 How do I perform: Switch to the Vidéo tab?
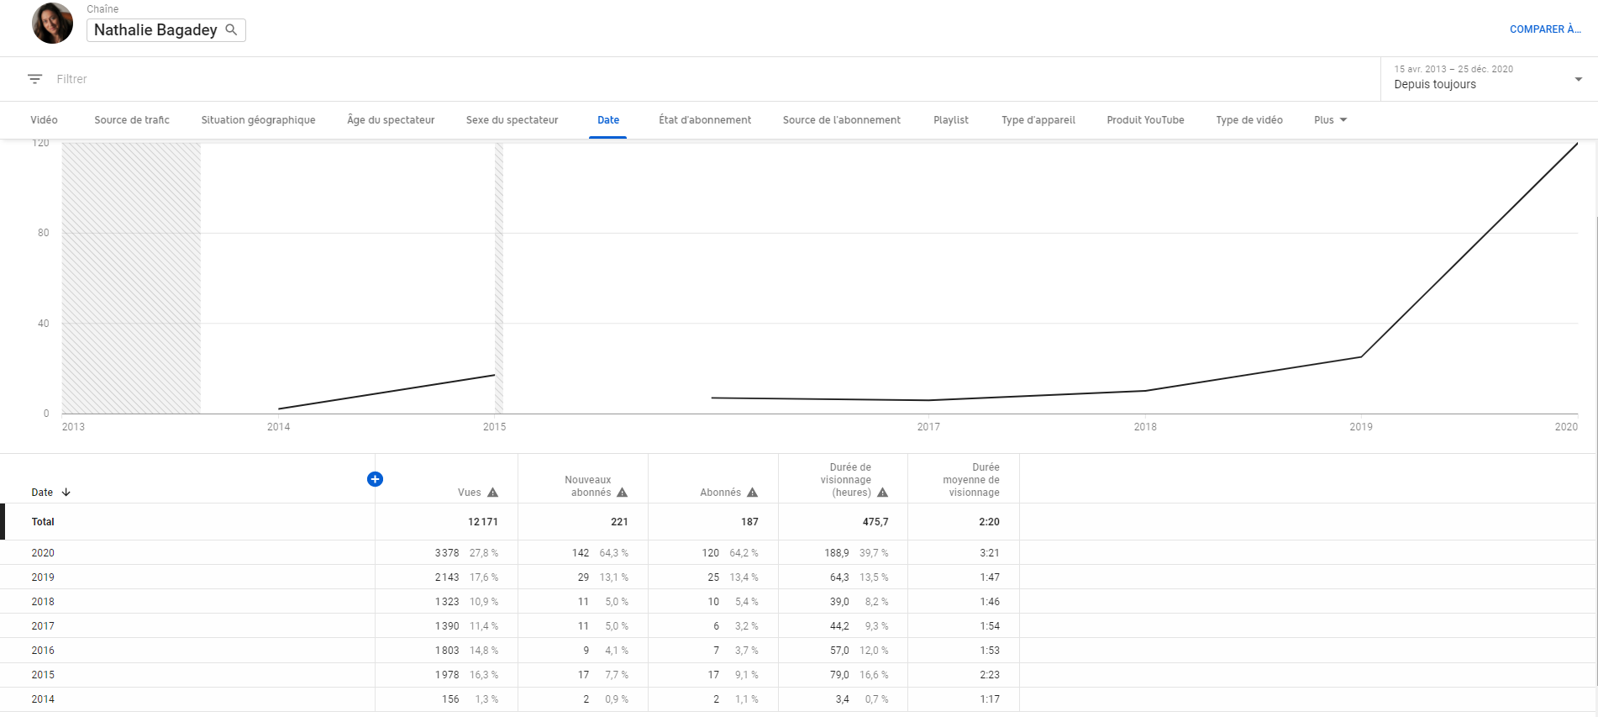(44, 120)
